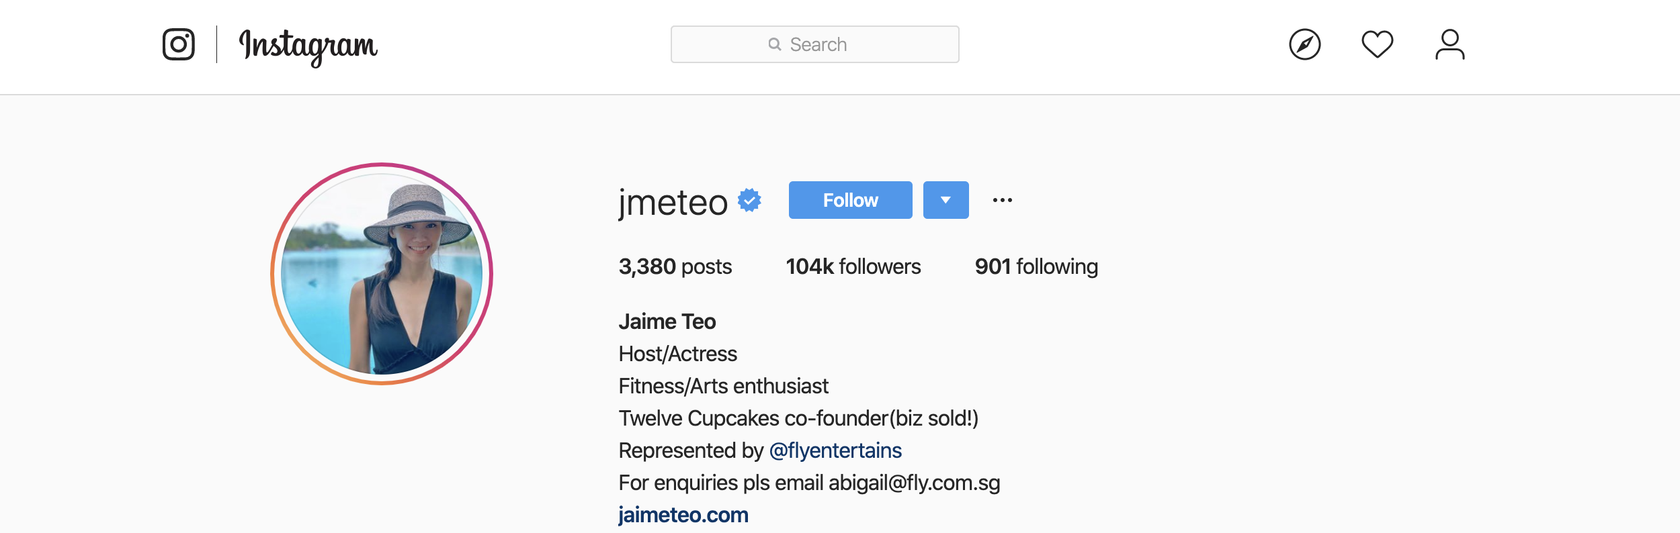View jmeteo's profile picture story
The width and height of the screenshot is (1680, 533).
pos(382,274)
